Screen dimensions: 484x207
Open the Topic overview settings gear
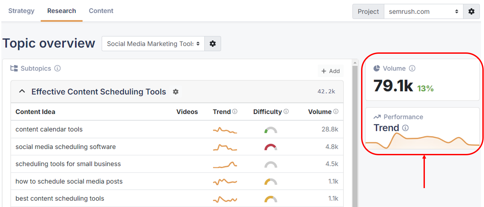pyautogui.click(x=213, y=43)
